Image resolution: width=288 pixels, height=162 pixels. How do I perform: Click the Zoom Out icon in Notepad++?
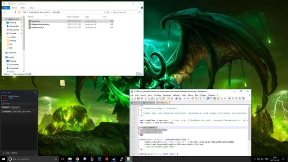coord(189,99)
